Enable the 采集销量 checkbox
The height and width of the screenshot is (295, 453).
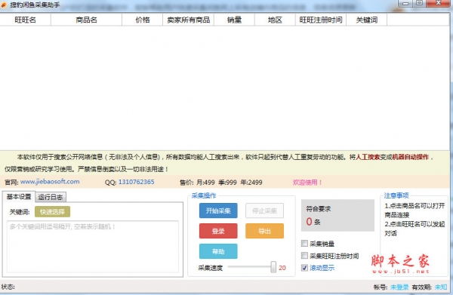pos(304,244)
